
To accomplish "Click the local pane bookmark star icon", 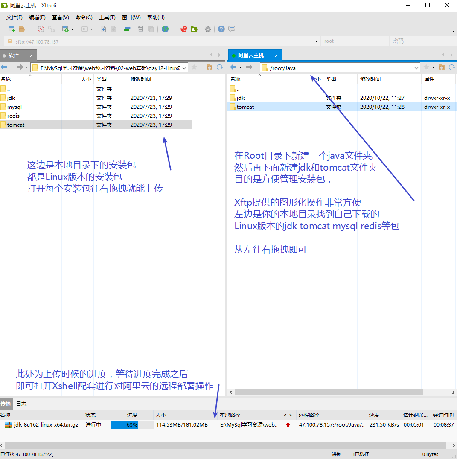I will [194, 67].
